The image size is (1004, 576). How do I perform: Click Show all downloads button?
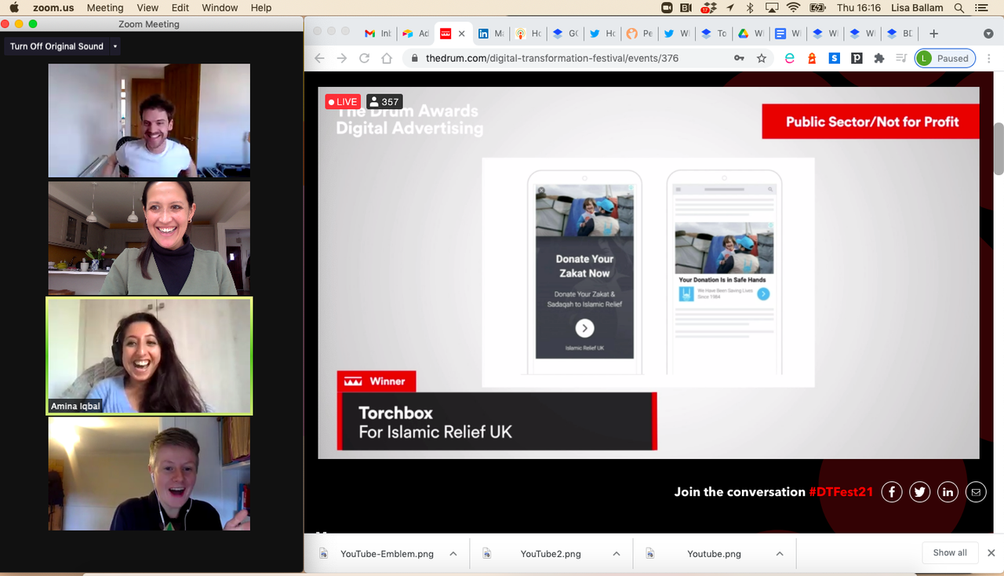(949, 552)
